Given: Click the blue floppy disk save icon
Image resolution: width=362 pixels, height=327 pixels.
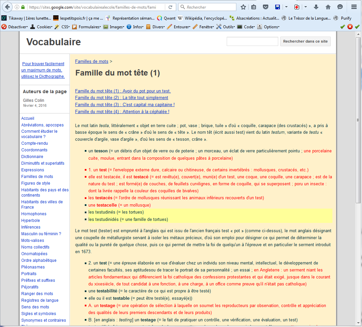Looking at the screenshot, I should click(x=277, y=7).
